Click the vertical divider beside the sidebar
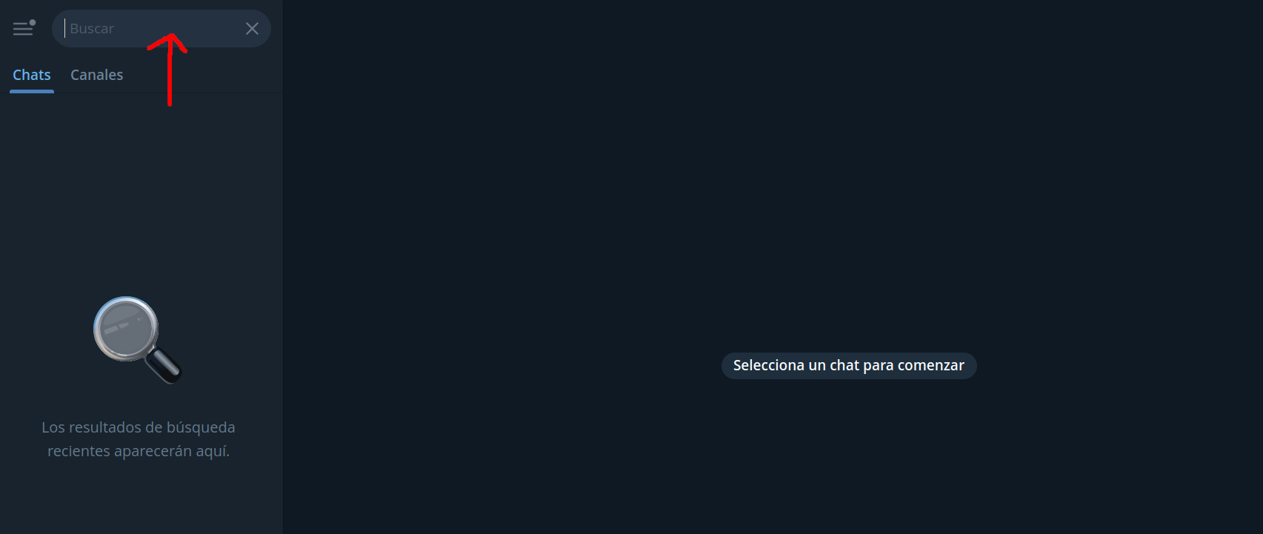The width and height of the screenshot is (1263, 534). [283, 267]
